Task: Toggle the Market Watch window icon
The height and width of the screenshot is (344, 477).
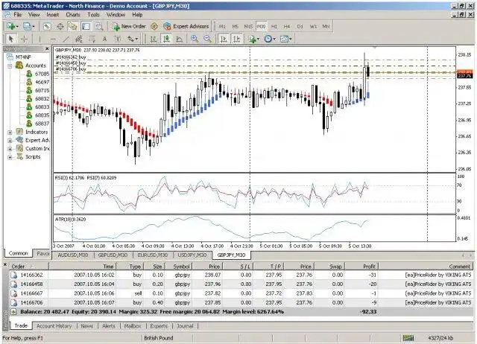Action: [47, 27]
